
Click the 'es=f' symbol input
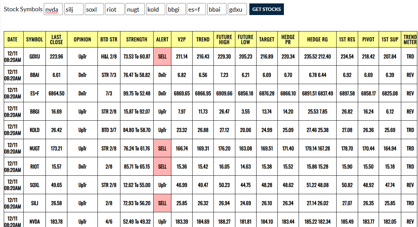[x=196, y=10]
